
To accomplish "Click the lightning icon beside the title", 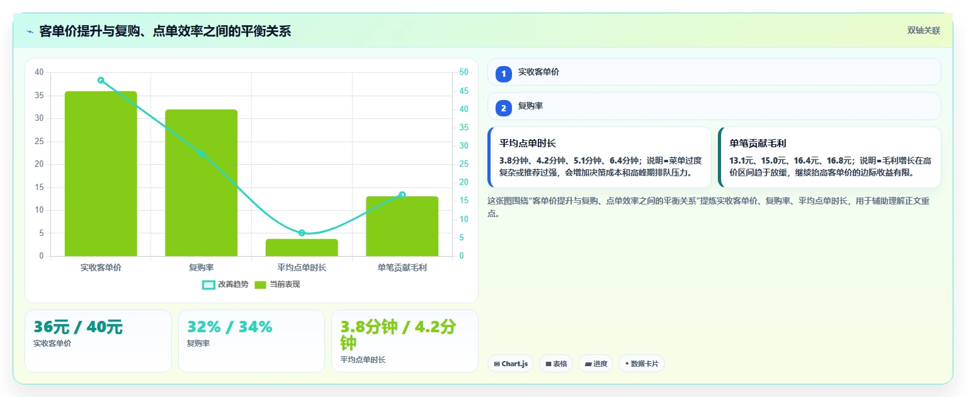I will (30, 31).
